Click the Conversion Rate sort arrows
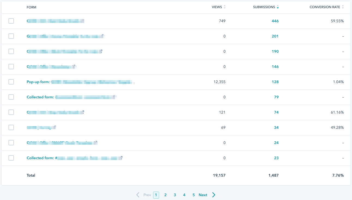This screenshot has height=200, width=352. (343, 7)
